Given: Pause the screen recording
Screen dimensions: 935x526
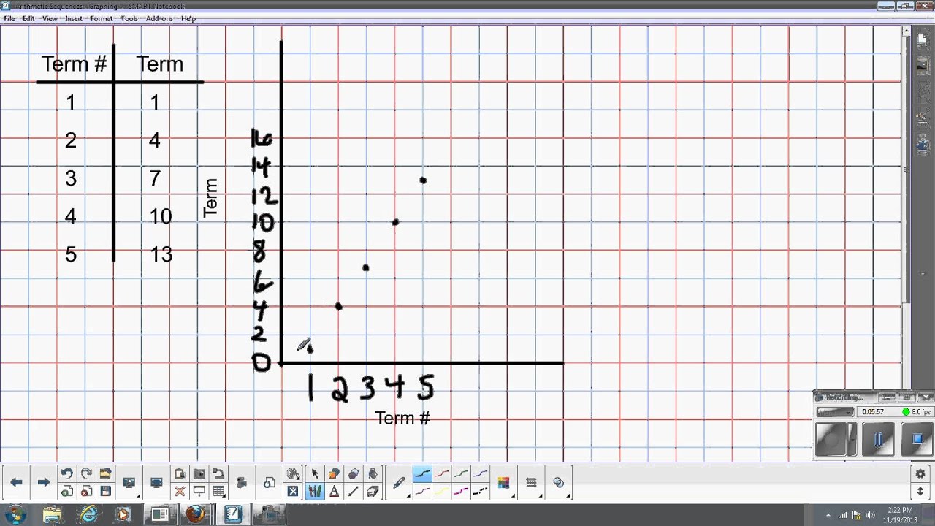Looking at the screenshot, I should (879, 439).
